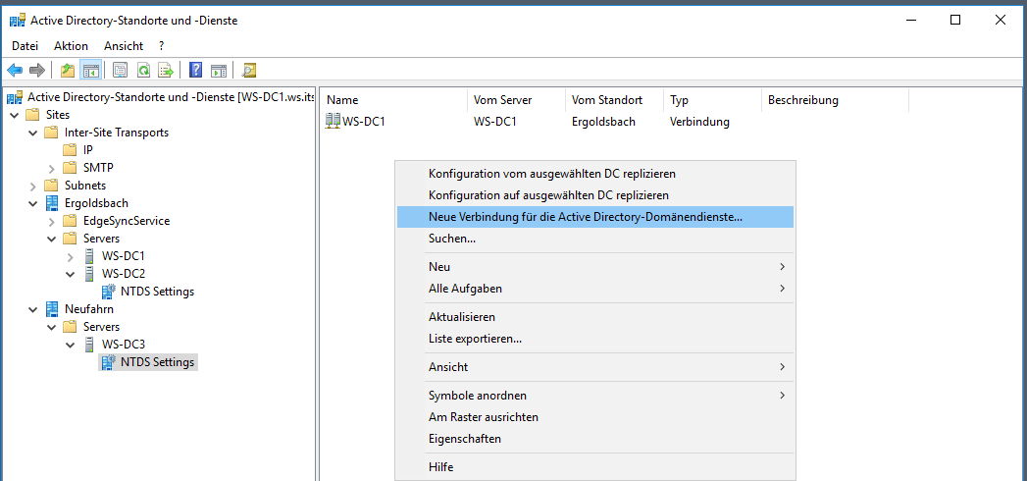Screen dimensions: 1027x481
Task: Expand the Subnets tree node
Action: 32,187
